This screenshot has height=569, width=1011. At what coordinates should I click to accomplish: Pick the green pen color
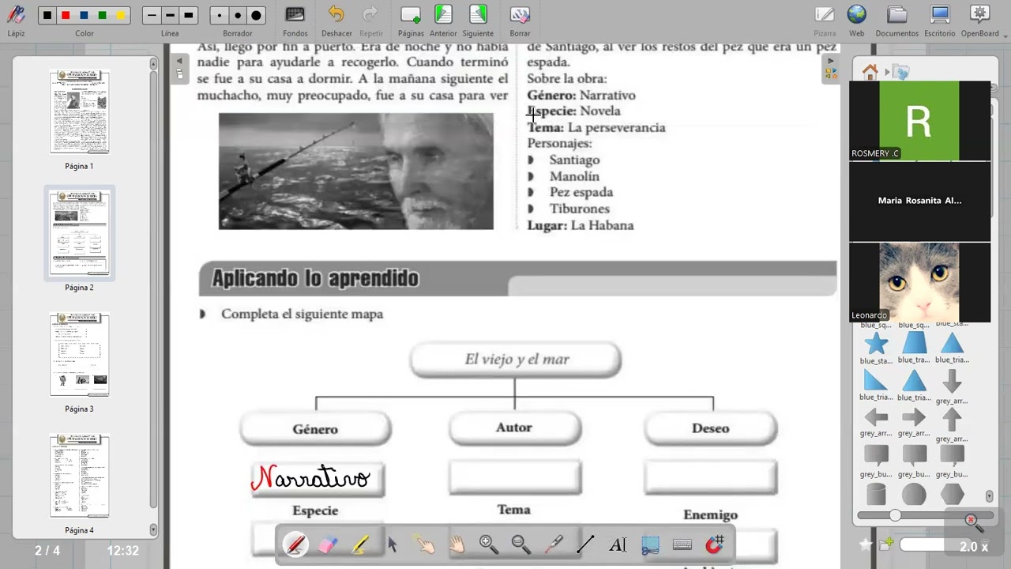tap(102, 16)
